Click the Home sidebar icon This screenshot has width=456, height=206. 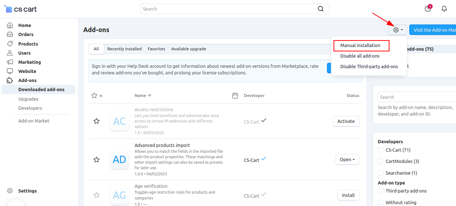(x=10, y=25)
